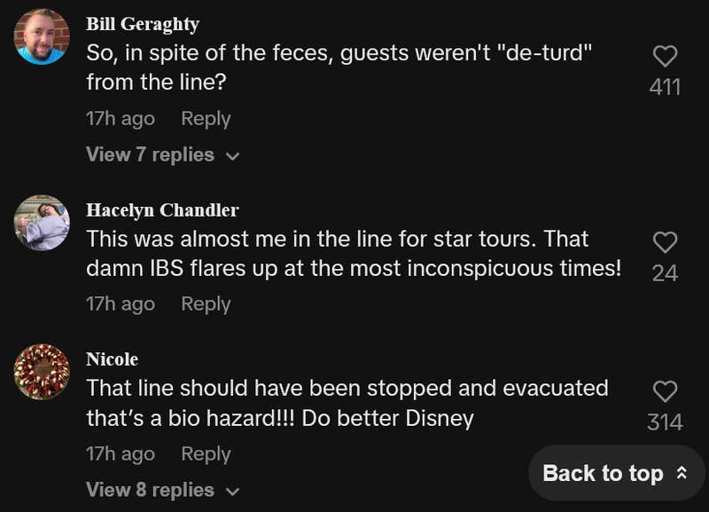Reply to Bill Geraghty's pun comment
This screenshot has height=512, width=709.
pyautogui.click(x=206, y=118)
